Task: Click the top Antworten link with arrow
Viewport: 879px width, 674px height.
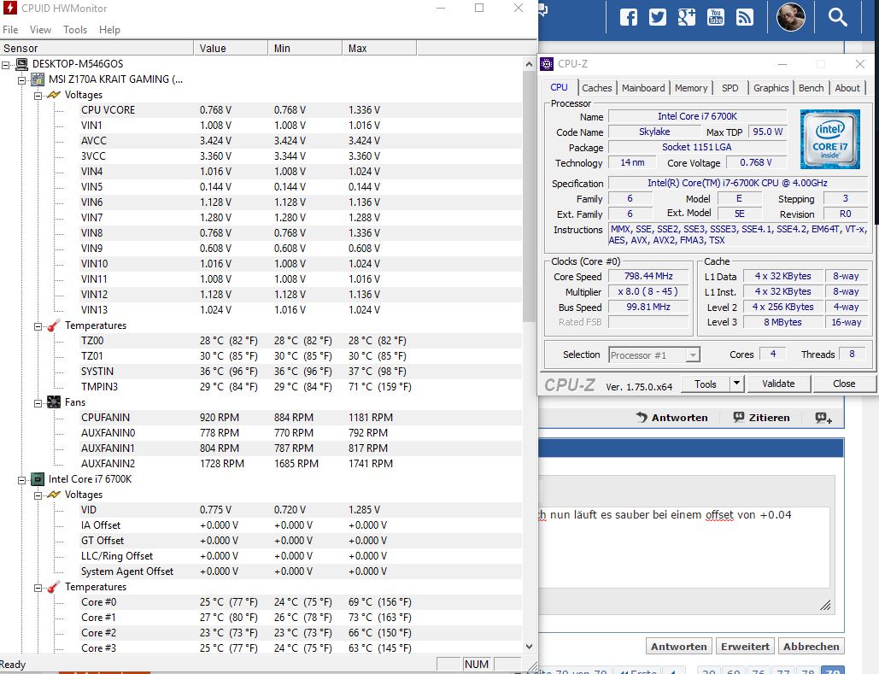Action: pyautogui.click(x=671, y=418)
